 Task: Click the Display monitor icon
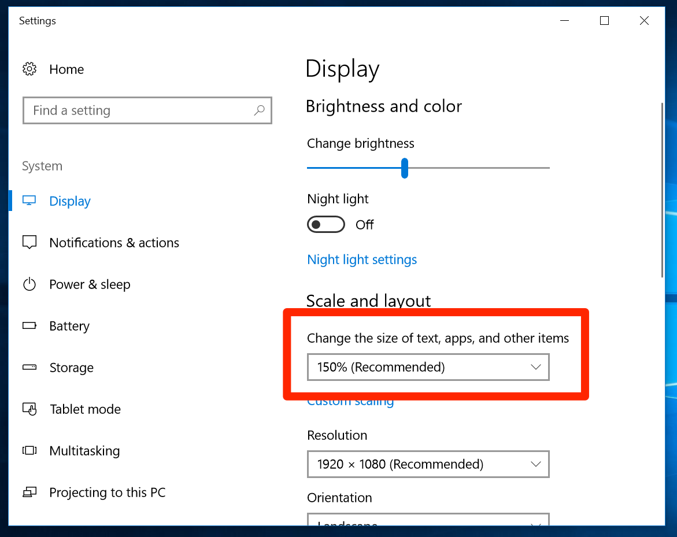coord(29,201)
